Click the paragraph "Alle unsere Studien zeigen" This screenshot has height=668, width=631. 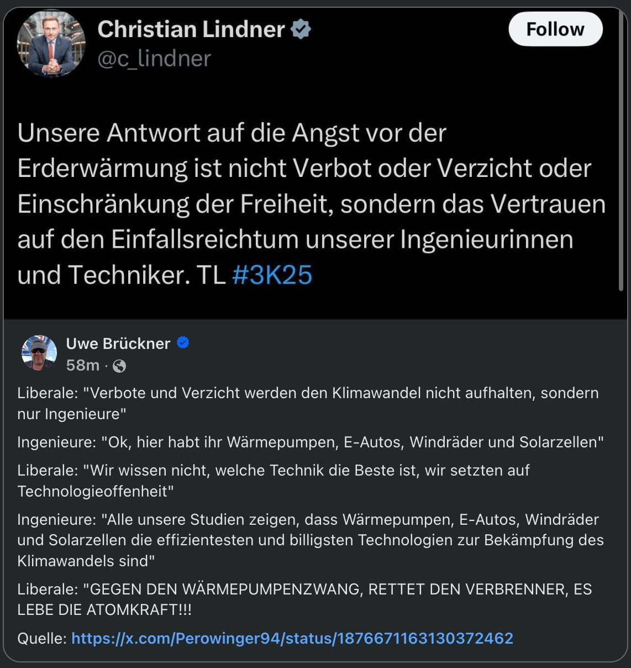coord(310,540)
